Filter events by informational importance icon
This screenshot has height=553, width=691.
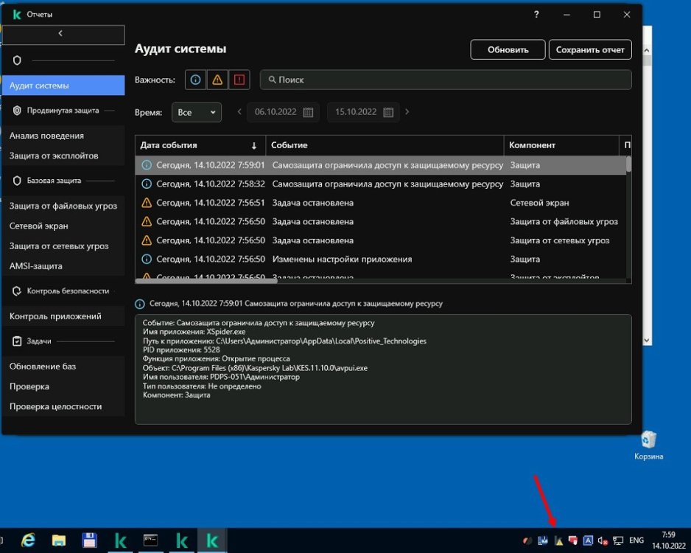point(195,80)
